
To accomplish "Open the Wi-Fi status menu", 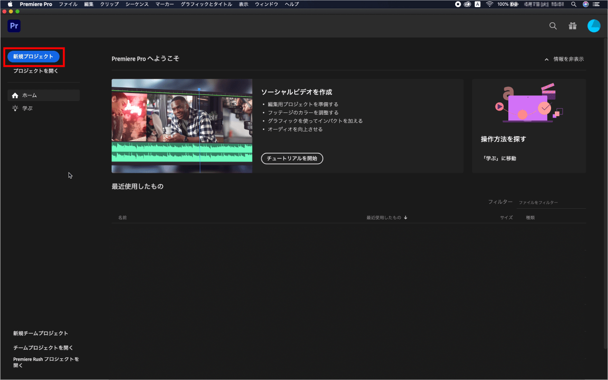I will click(x=490, y=4).
